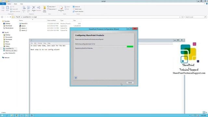Select Recent places under Favorites
The width and height of the screenshot is (208, 117).
9,28
